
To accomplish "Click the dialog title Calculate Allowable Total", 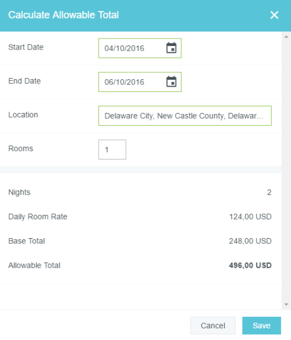I will click(x=63, y=15).
